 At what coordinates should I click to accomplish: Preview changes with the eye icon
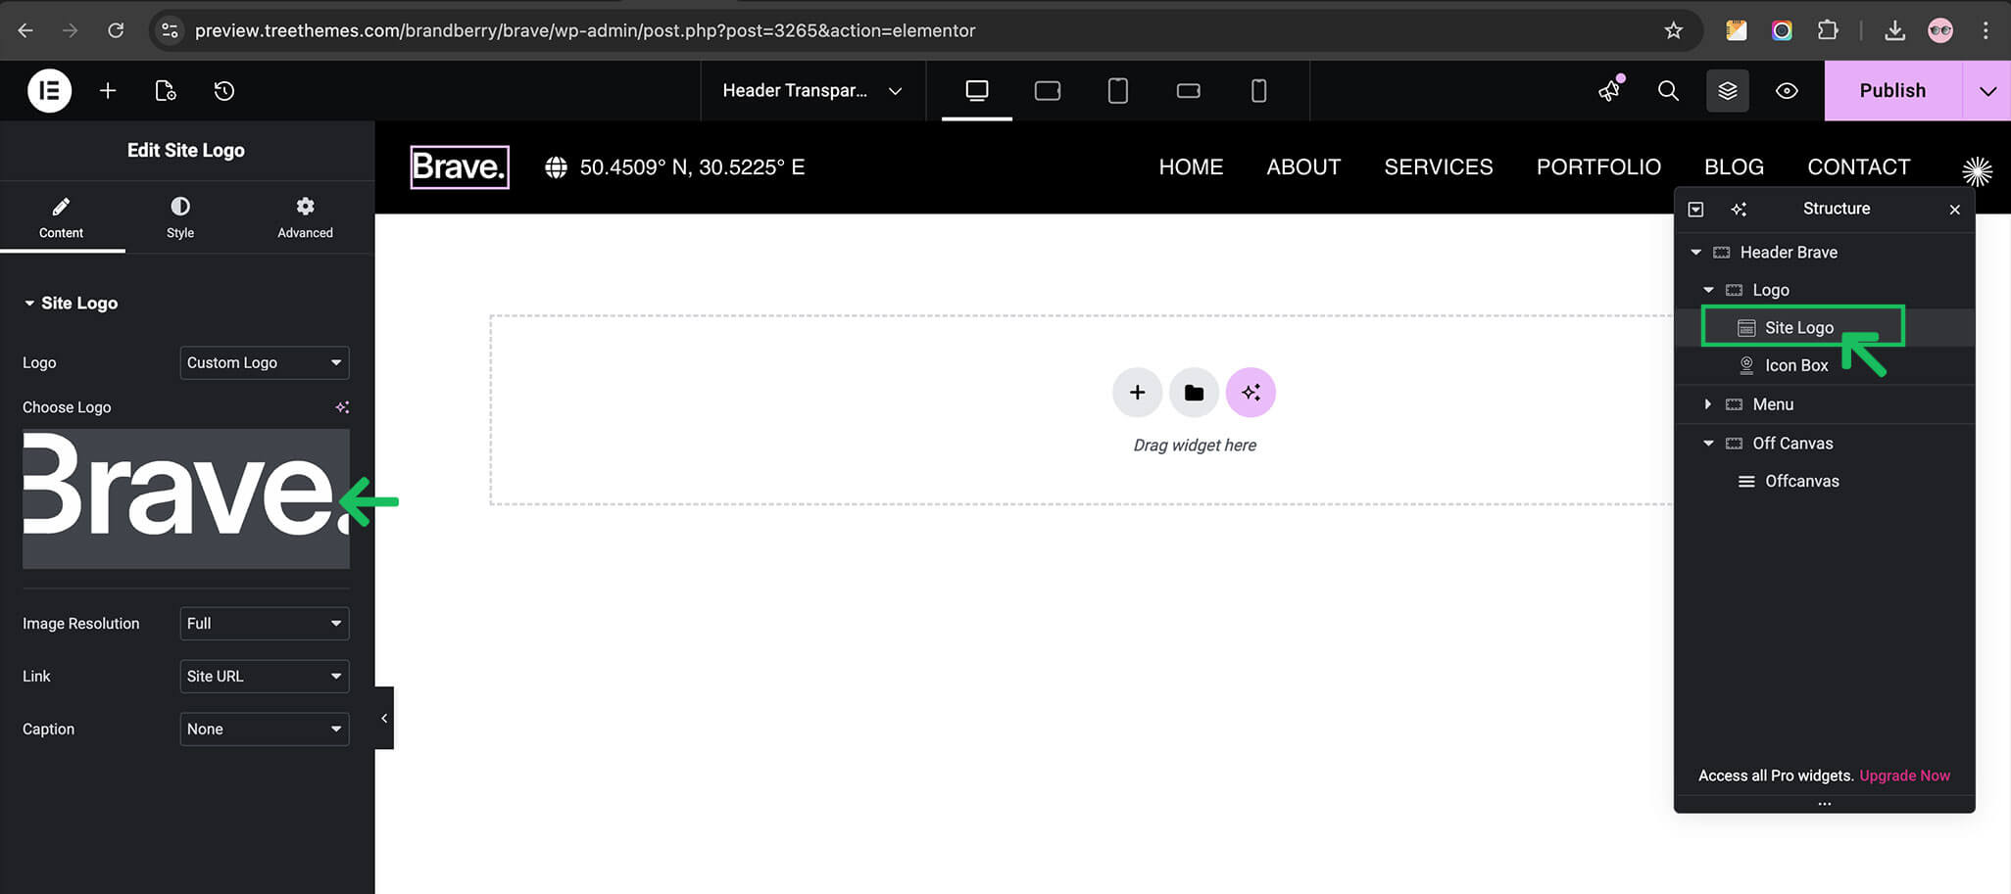tap(1787, 91)
